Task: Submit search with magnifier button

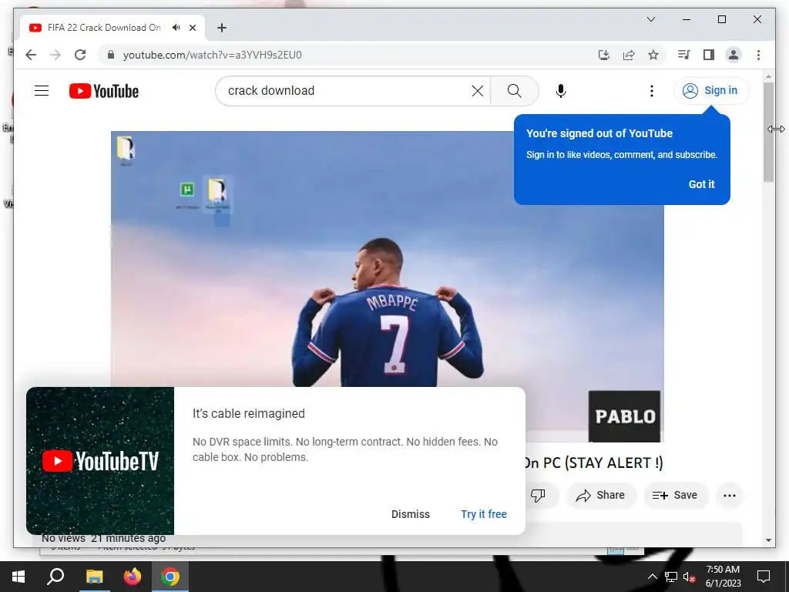Action: 514,91
